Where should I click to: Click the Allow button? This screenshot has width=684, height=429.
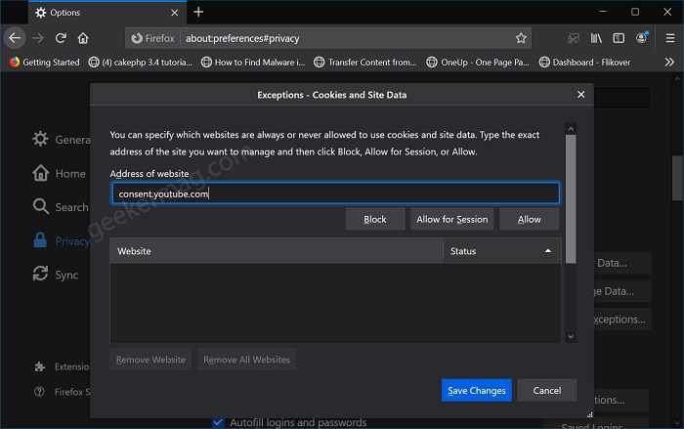530,219
